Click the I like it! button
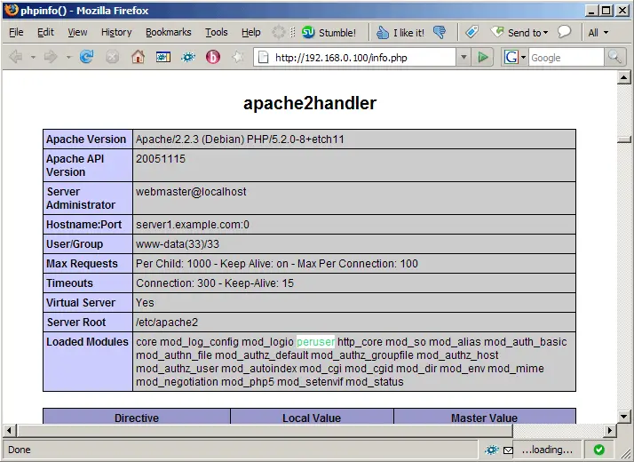This screenshot has height=462, width=634. 400,32
